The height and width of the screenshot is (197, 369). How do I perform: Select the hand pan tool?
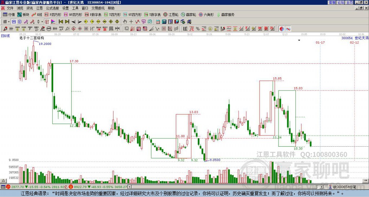125,22
